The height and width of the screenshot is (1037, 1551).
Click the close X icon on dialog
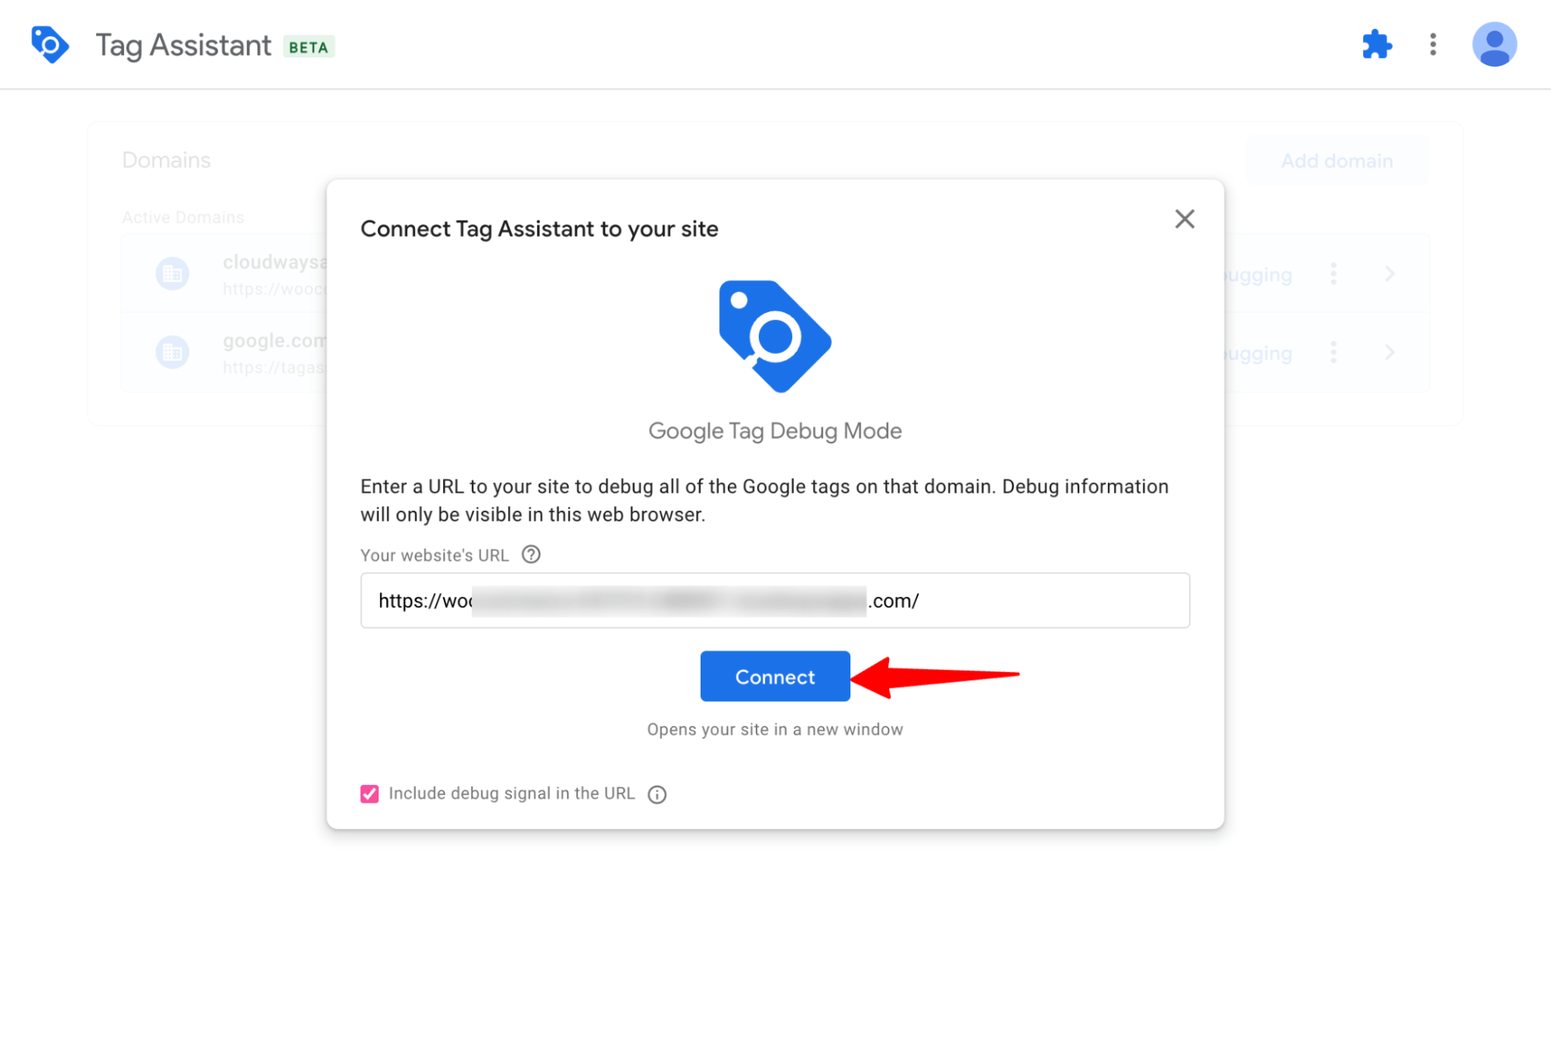1183,217
